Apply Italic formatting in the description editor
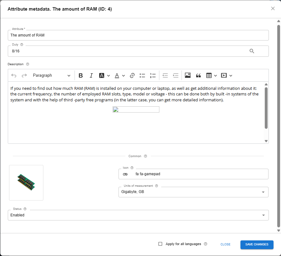The image size is (281, 256). 91,75
